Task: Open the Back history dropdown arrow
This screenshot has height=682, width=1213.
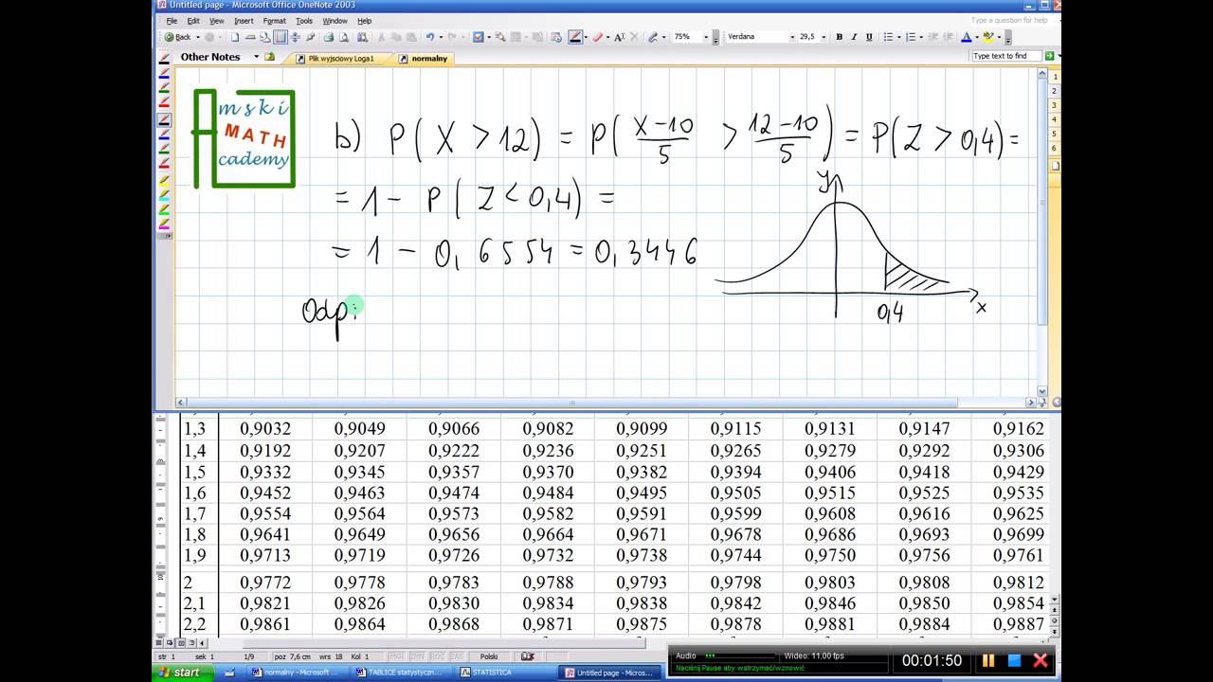Action: (x=197, y=37)
